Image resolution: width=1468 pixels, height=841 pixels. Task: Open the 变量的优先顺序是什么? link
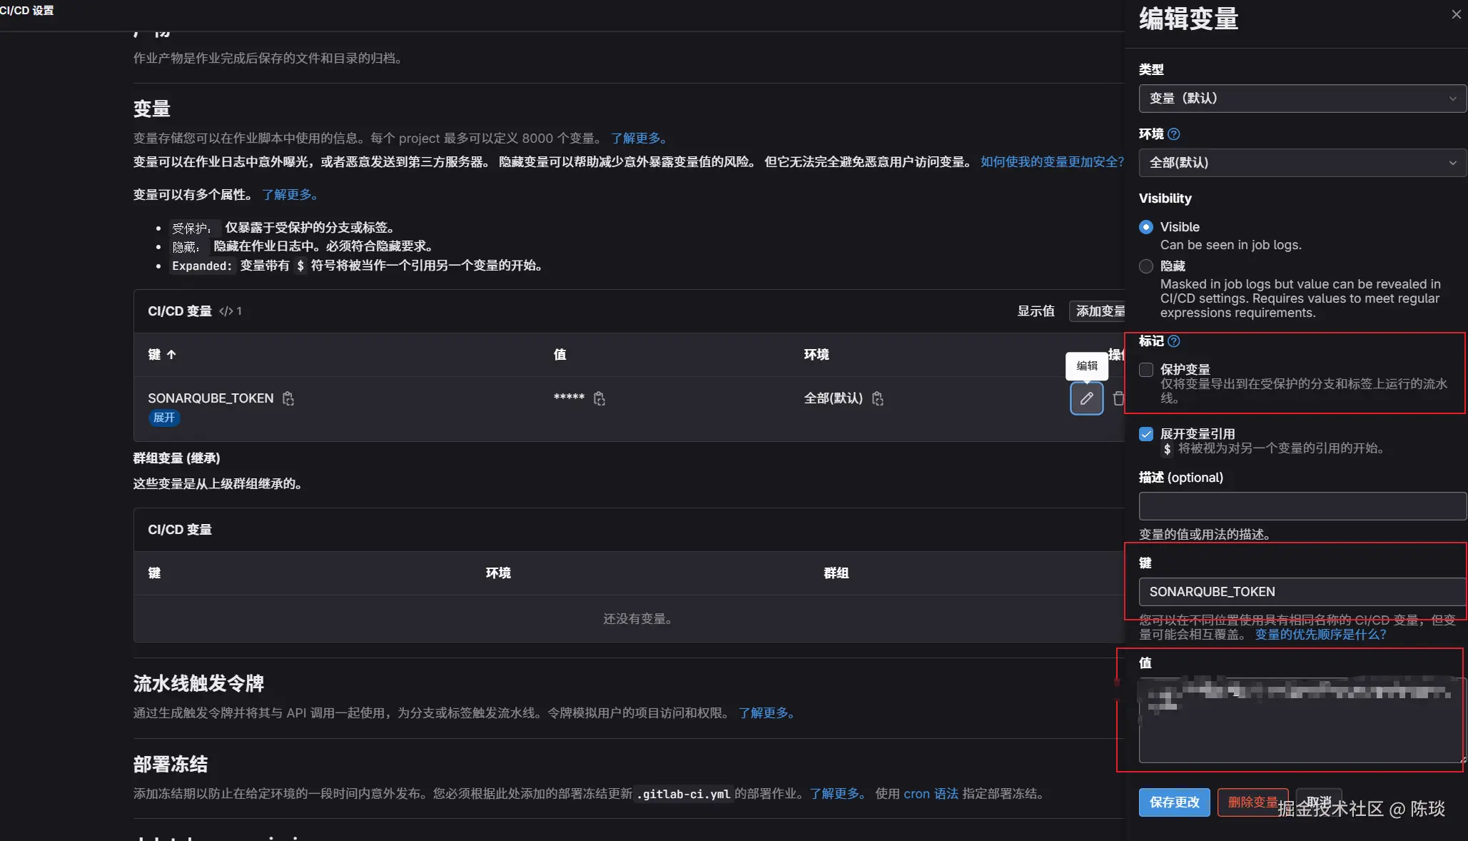pos(1320,635)
